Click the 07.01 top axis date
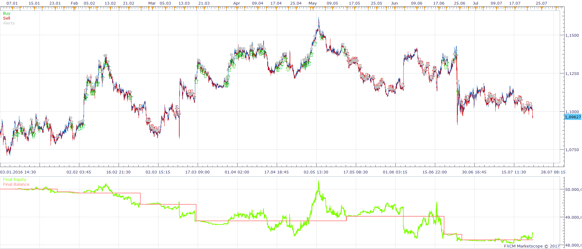Screen dimensions: 582x249 tap(12, 3)
